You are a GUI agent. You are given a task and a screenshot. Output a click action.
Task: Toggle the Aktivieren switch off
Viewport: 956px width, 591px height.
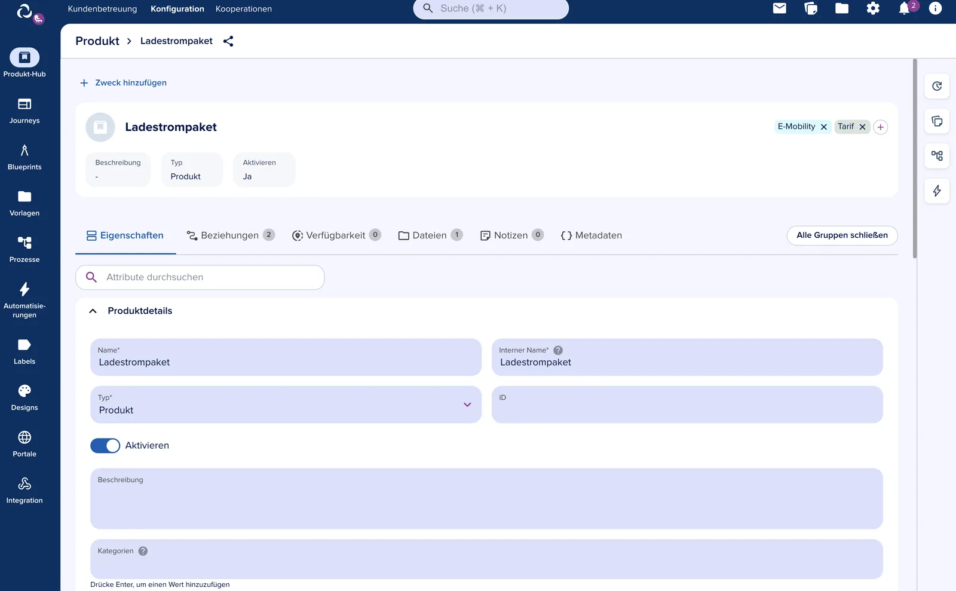click(x=105, y=446)
